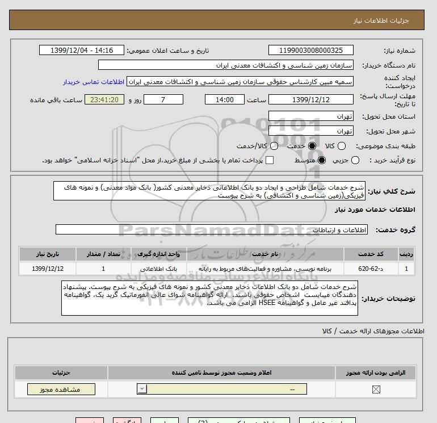
Task: Open the supplier permit status dropdown
Action: [222, 389]
